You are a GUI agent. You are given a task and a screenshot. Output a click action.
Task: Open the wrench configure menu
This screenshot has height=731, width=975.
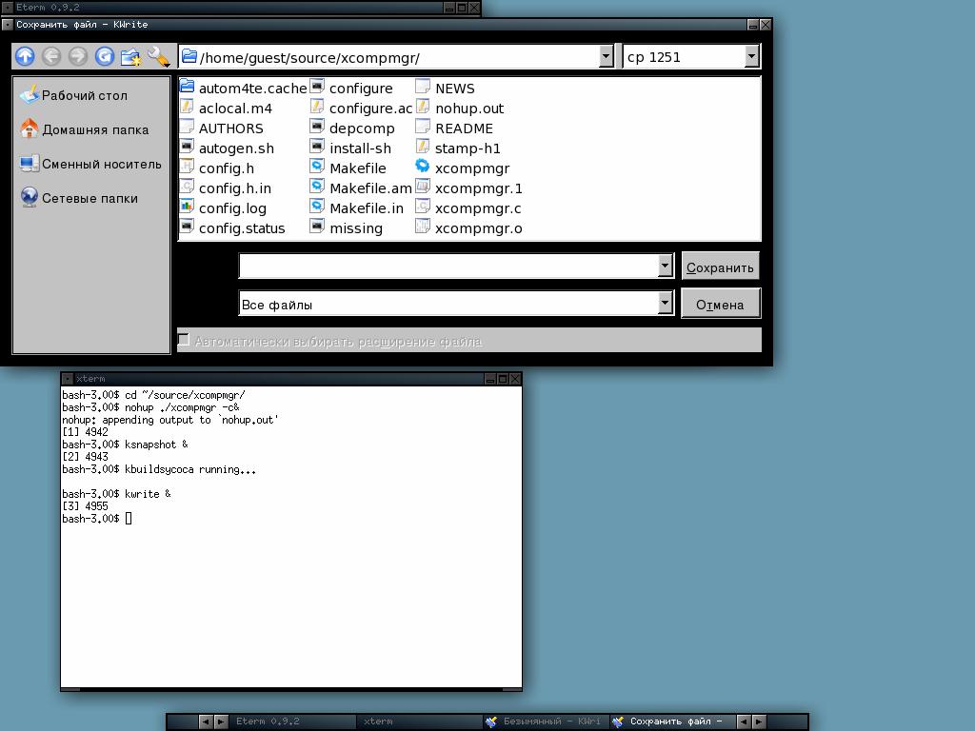point(158,57)
